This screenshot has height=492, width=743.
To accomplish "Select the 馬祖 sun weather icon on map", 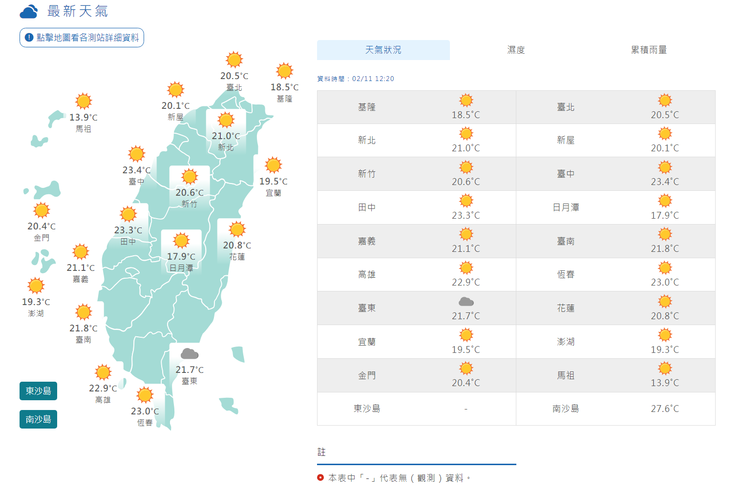I will (84, 101).
